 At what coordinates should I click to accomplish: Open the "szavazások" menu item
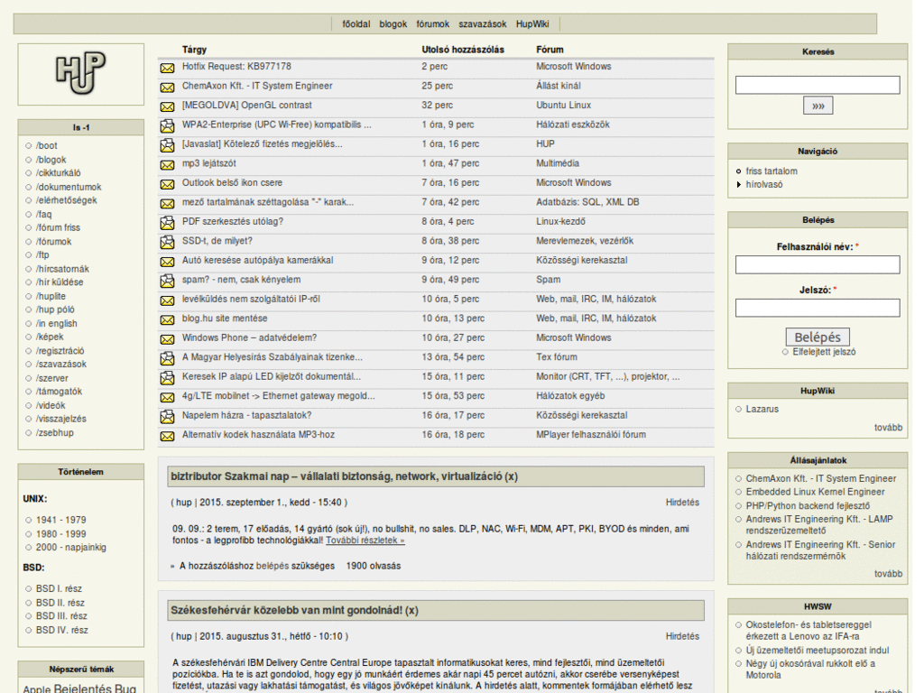[x=483, y=24]
